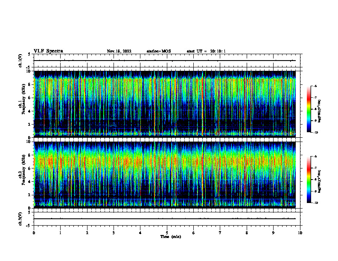Click the "ch.1(V)" axis label
The image size is (338, 261).
[20, 61]
